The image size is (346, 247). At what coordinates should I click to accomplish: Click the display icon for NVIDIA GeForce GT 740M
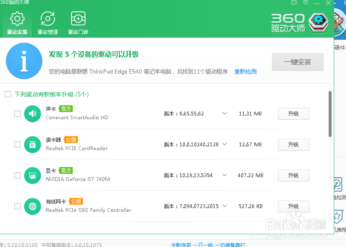click(x=33, y=175)
